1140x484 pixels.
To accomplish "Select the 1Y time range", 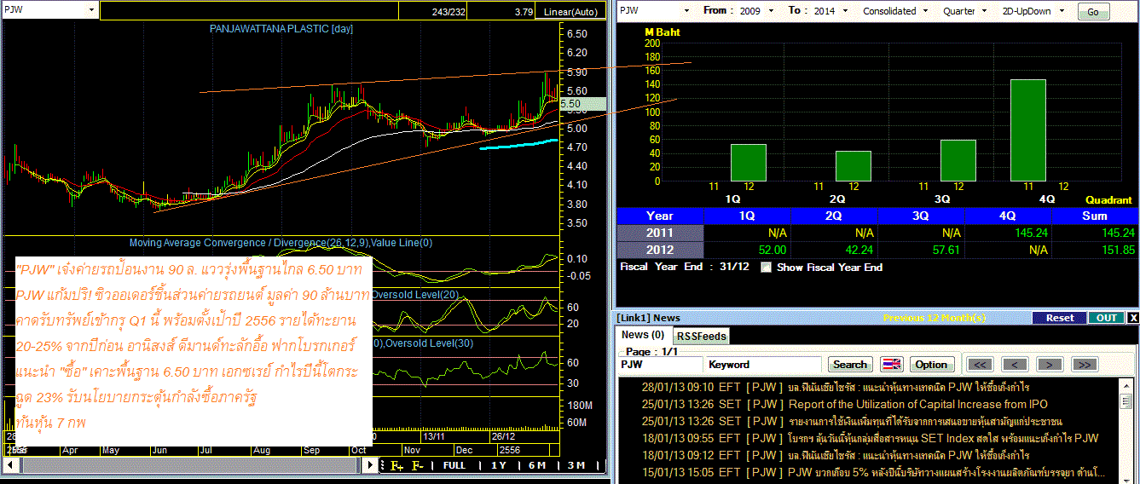I will 499,465.
